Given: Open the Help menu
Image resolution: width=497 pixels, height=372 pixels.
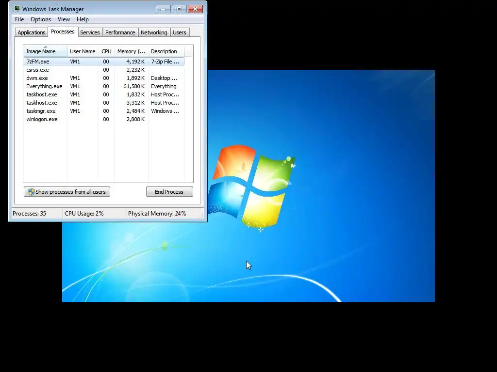Looking at the screenshot, I should point(83,19).
